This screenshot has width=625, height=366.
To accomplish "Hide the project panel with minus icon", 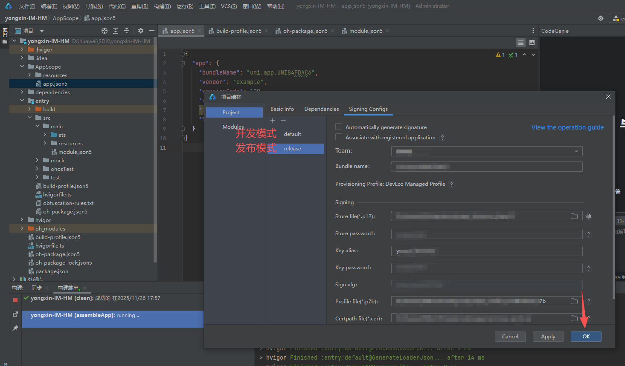I will pos(151,31).
